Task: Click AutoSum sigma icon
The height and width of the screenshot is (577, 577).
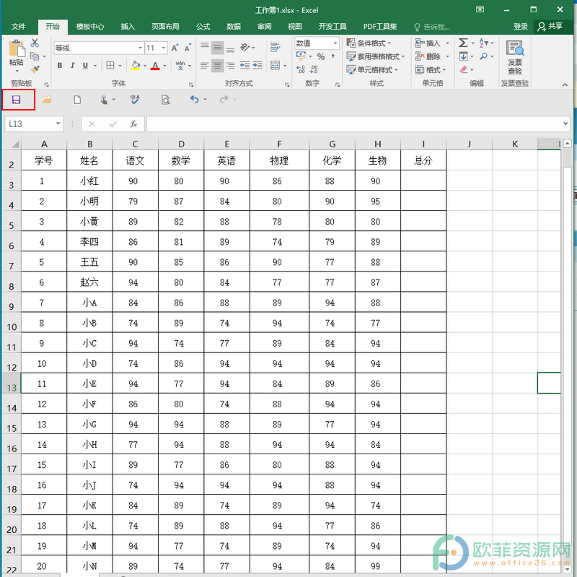Action: point(463,43)
